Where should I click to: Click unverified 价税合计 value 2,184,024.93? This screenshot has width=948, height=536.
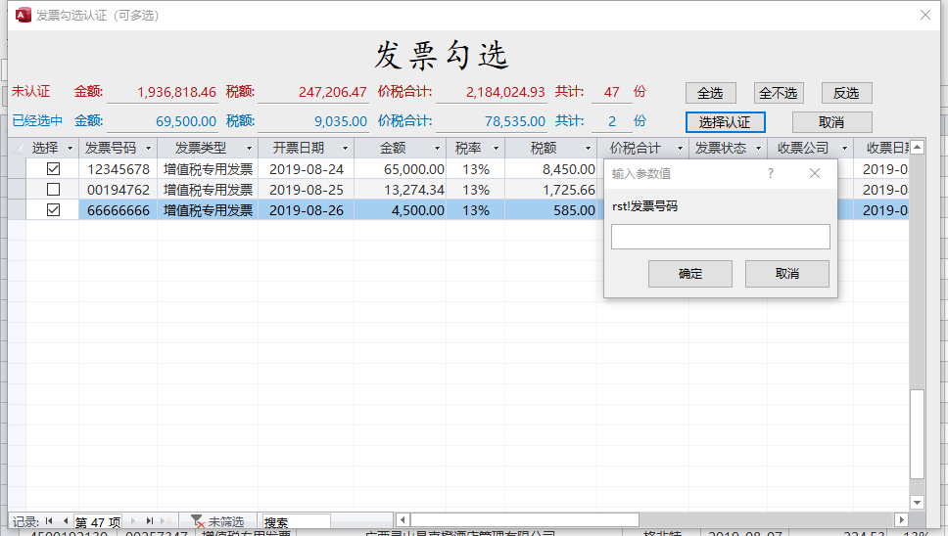491,92
